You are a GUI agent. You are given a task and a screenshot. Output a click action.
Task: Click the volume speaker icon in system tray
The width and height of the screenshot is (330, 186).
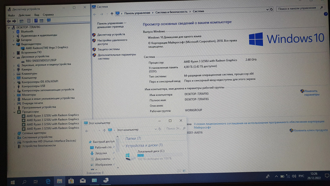coord(294,176)
